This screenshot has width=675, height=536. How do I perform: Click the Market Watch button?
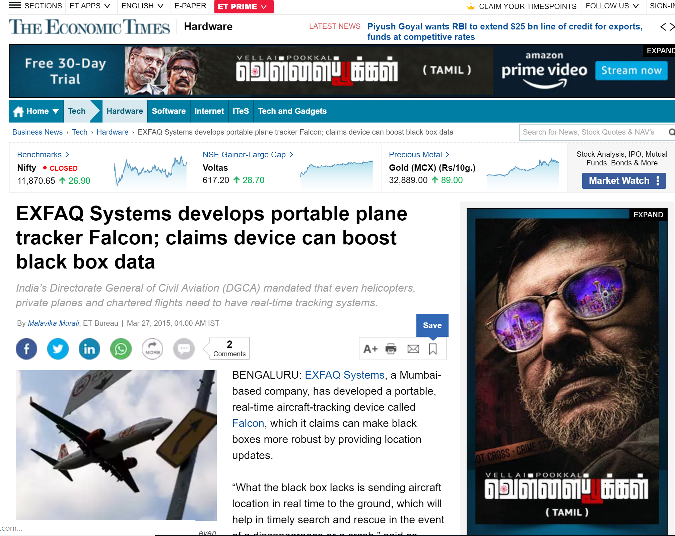pyautogui.click(x=624, y=181)
